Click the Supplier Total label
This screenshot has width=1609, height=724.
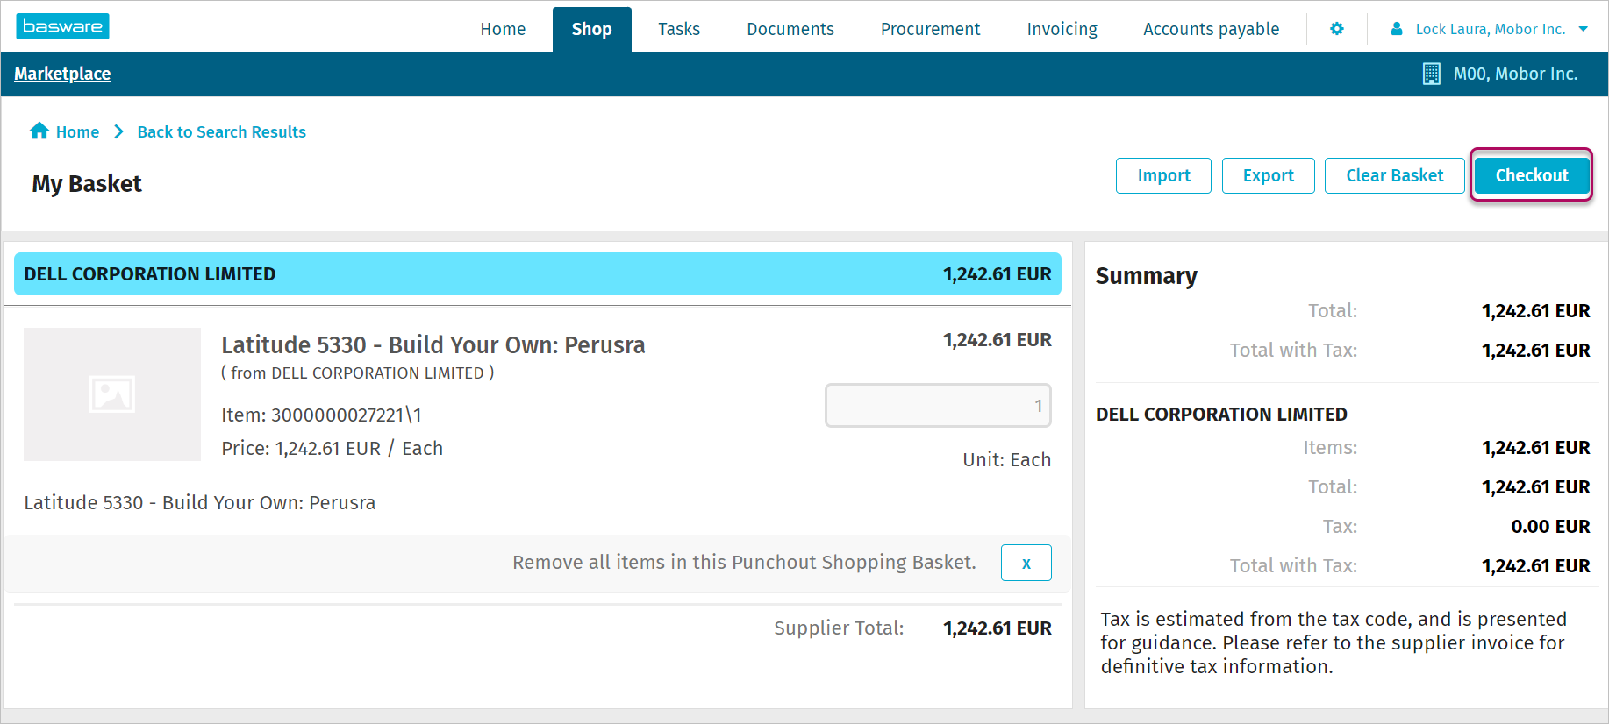pos(839,628)
